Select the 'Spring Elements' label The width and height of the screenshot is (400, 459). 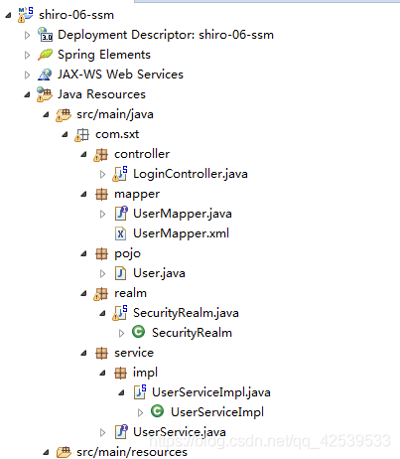tap(104, 55)
